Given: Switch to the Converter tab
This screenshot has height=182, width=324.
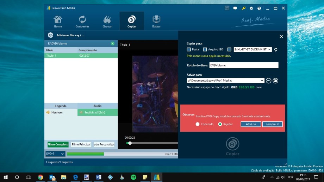Looking at the screenshot, I should click(x=82, y=21).
